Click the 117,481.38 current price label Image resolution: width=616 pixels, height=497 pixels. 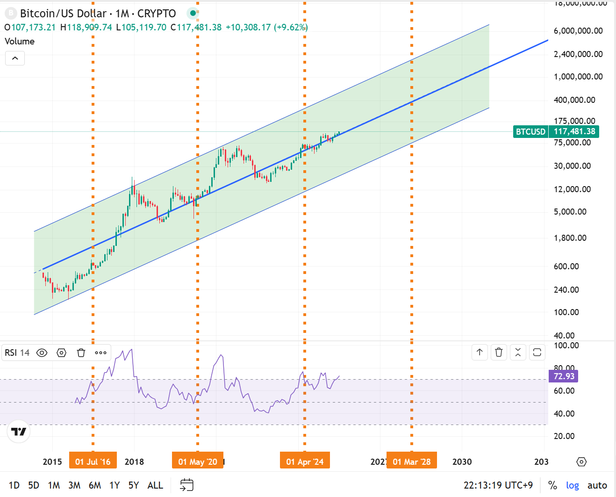tap(574, 131)
